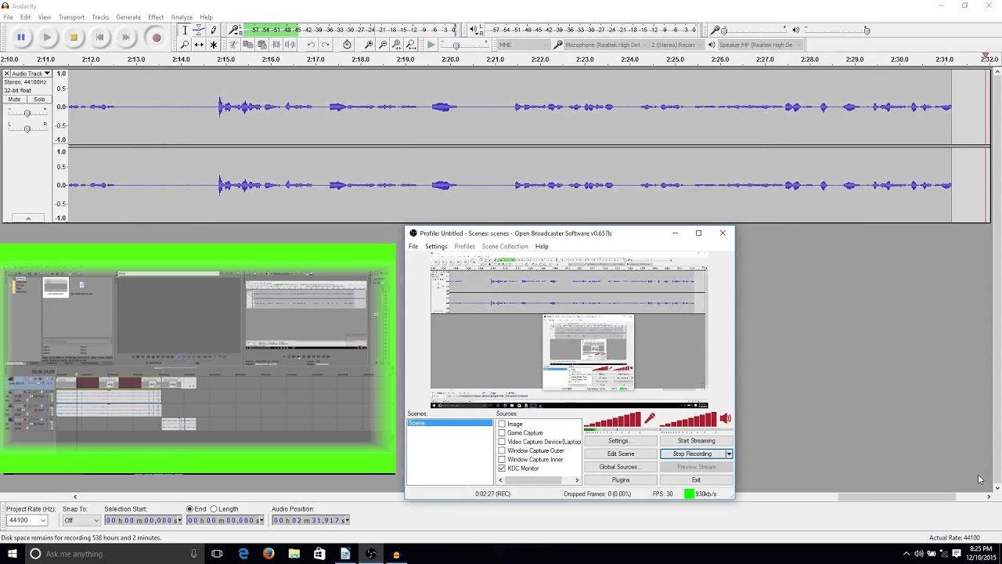Adjust the Audio Track gain slider
1002x564 pixels.
pos(27,114)
